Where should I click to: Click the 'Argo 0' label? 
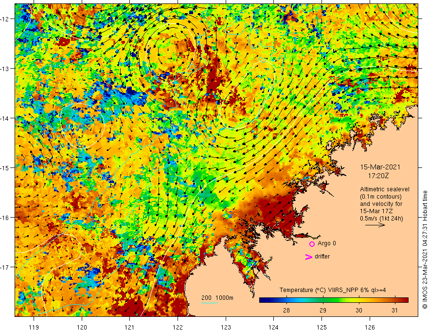327,243
